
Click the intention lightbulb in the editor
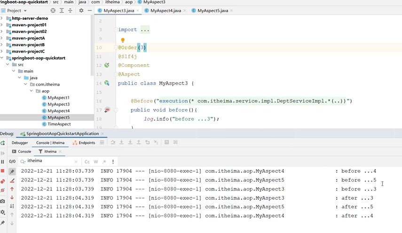[123, 41]
